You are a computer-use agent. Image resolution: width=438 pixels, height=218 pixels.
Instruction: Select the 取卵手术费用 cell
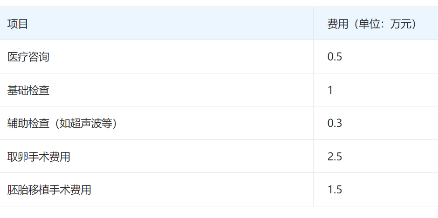157,156
